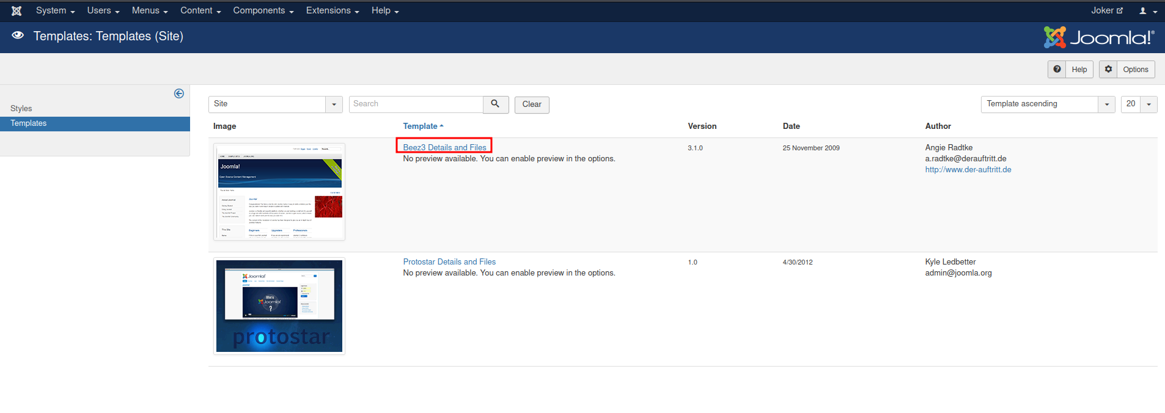1165x413 pixels.
Task: Click the Date column header
Action: coord(791,126)
